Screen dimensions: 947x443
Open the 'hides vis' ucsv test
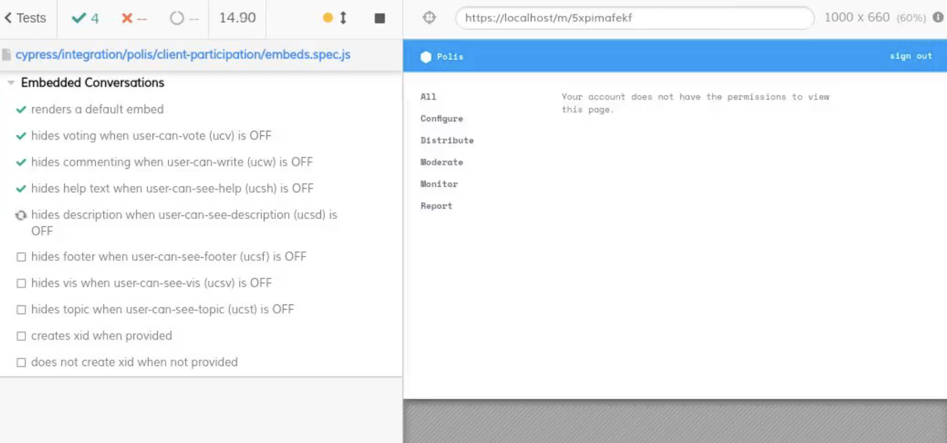[x=151, y=283]
